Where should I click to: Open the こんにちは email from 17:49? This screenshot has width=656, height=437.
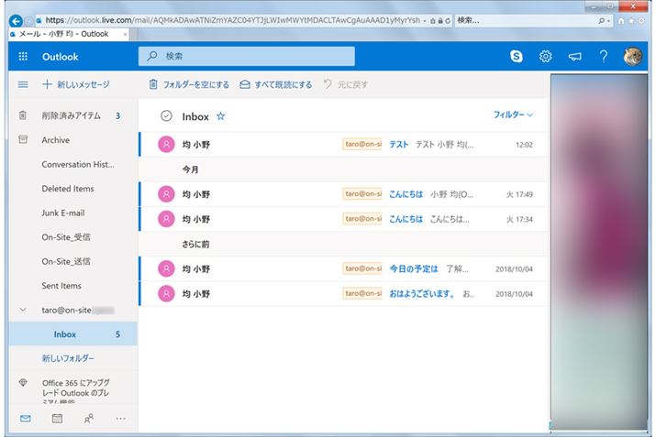coord(406,194)
